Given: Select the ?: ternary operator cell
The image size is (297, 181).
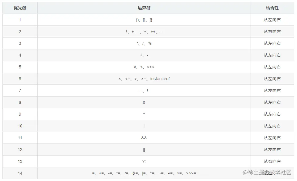Looking at the screenshot, I should [x=144, y=161].
